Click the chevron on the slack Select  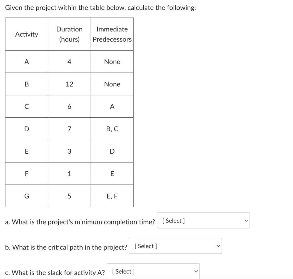tap(195, 270)
